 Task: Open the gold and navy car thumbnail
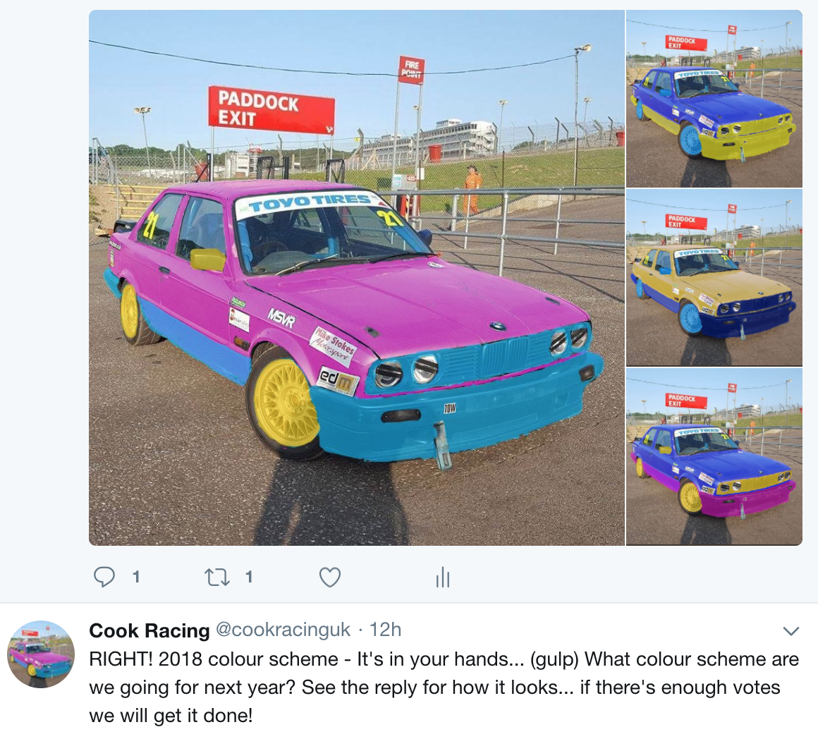[714, 277]
